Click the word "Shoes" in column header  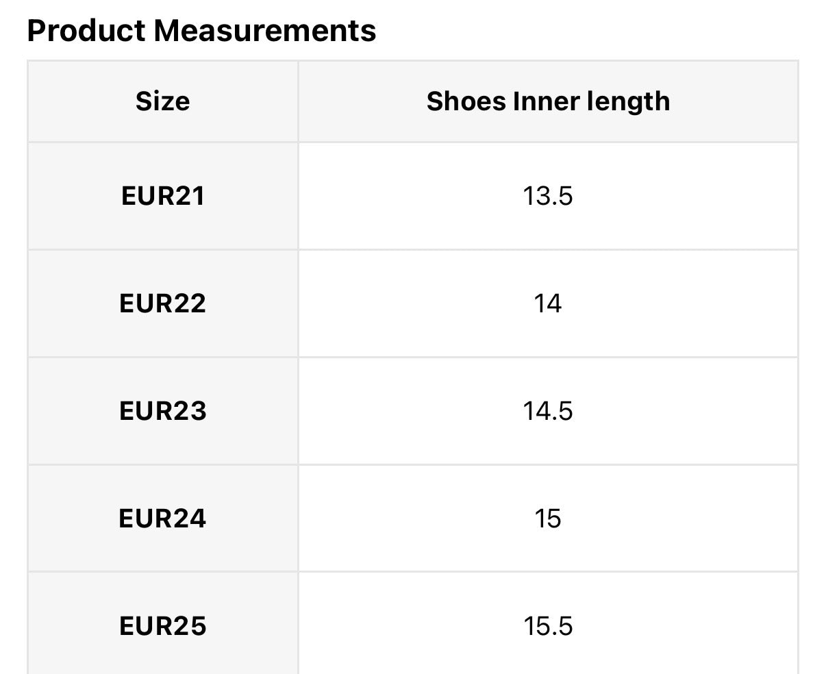(465, 101)
